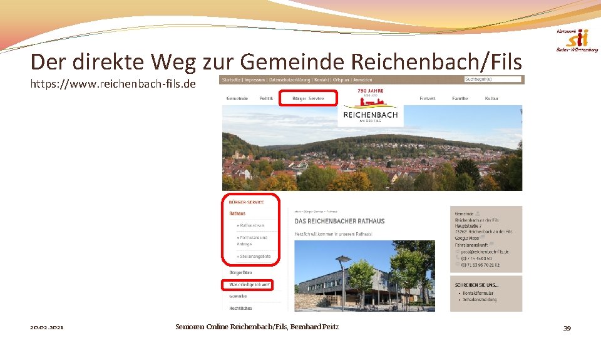Viewport: 601px width, 338px height.
Task: Open Formulare und Anträge sidebar item
Action: point(252,240)
